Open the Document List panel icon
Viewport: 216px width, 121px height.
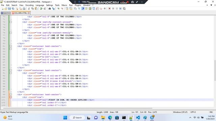(94, 8)
